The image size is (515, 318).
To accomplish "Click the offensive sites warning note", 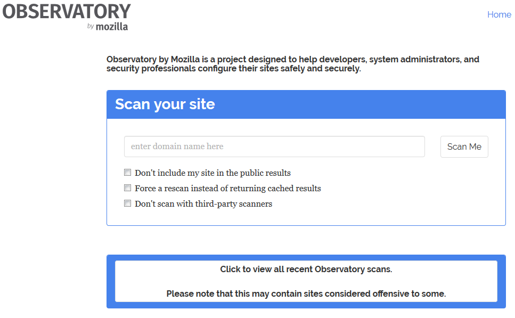I will coord(306,293).
